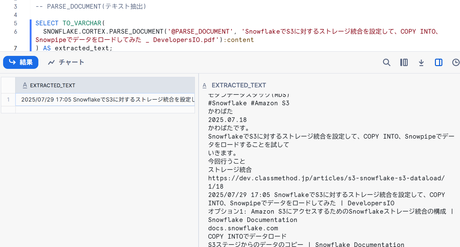Open the 結果 results tab
460x247 pixels.
(x=21, y=62)
